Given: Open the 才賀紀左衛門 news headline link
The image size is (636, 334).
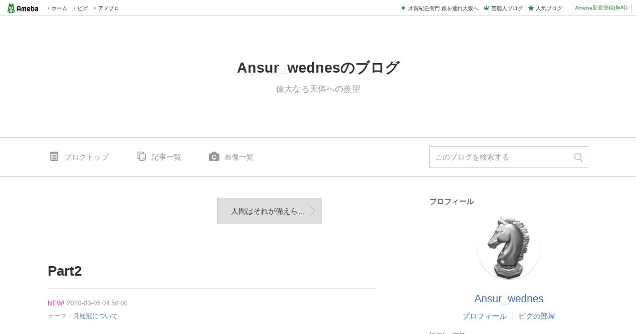Looking at the screenshot, I should tap(443, 8).
